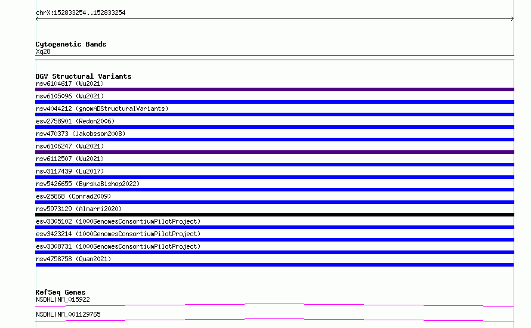Click the blue bar under esv25868
This screenshot has width=531, height=328.
click(274, 202)
